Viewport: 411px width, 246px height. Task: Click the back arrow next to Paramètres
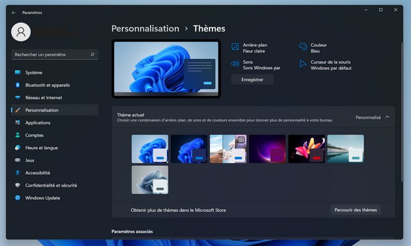pos(13,13)
